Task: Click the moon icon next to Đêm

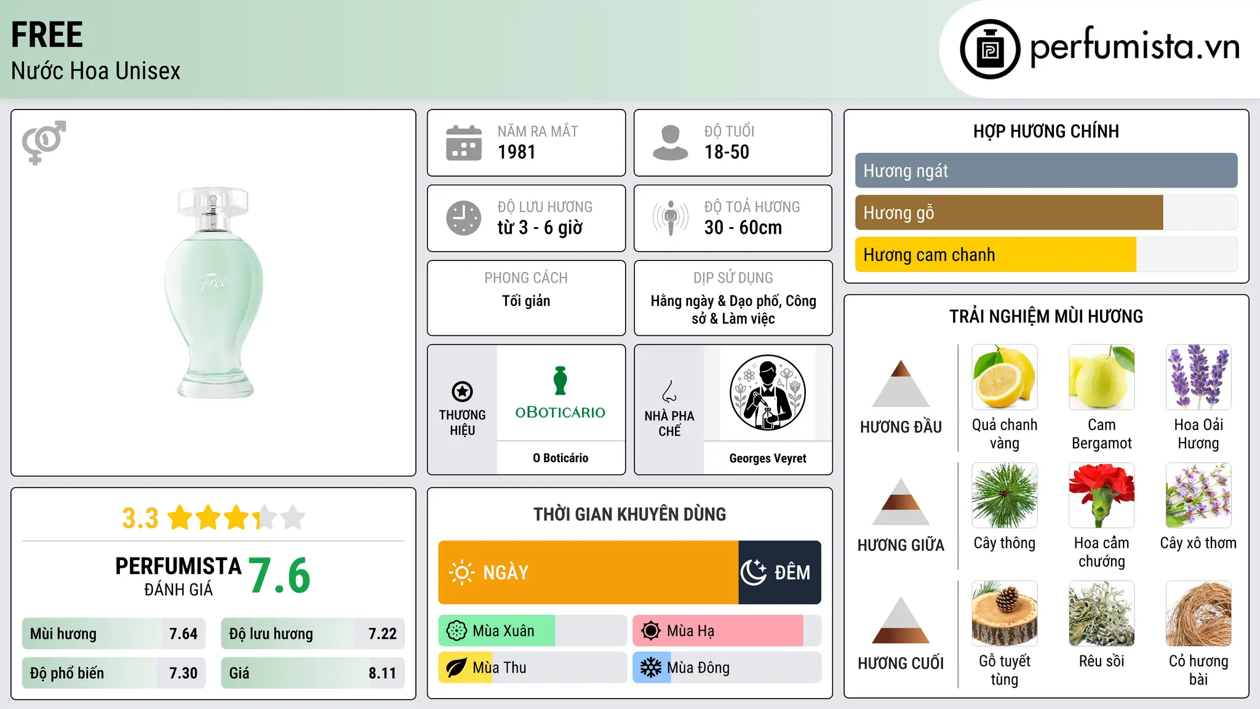Action: point(753,572)
